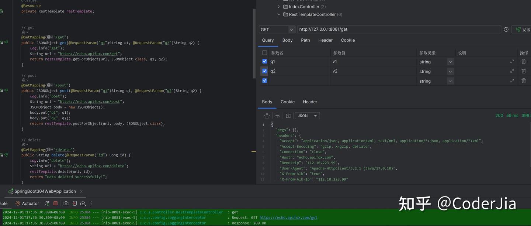Switch to the Cookie tab
Image resolution: width=531 pixels, height=226 pixels.
pyautogui.click(x=348, y=40)
